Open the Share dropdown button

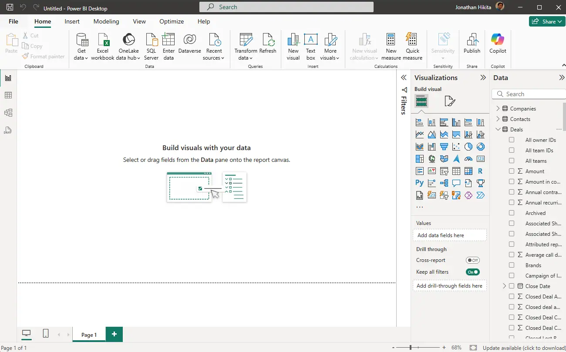click(547, 21)
